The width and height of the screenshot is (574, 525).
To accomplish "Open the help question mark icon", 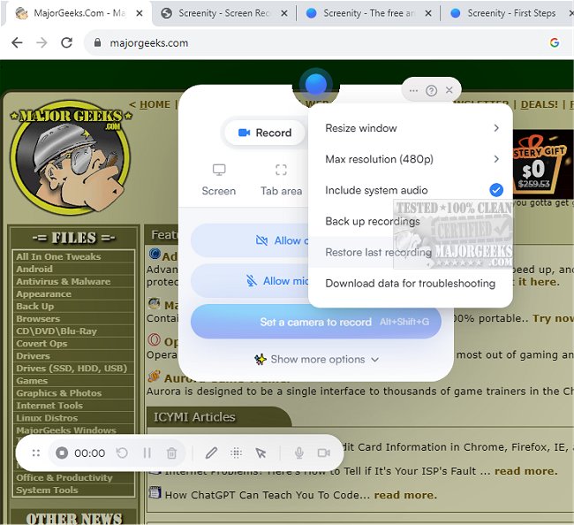I will [431, 90].
